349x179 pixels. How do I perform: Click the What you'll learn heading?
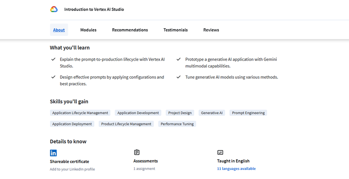(70, 48)
